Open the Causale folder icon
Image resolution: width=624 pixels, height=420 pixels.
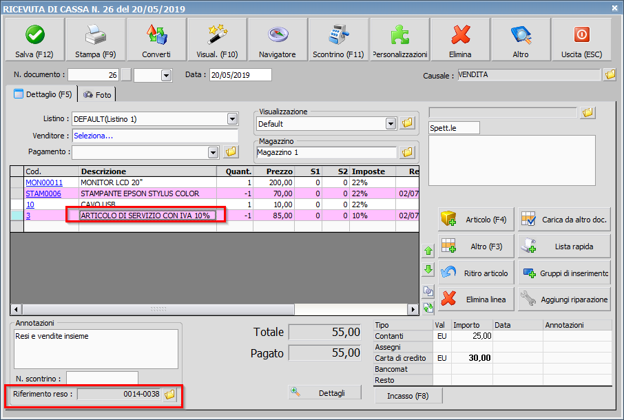point(610,74)
